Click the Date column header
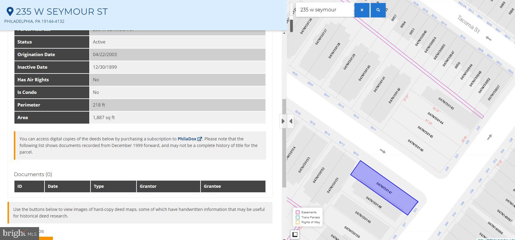 pos(68,186)
